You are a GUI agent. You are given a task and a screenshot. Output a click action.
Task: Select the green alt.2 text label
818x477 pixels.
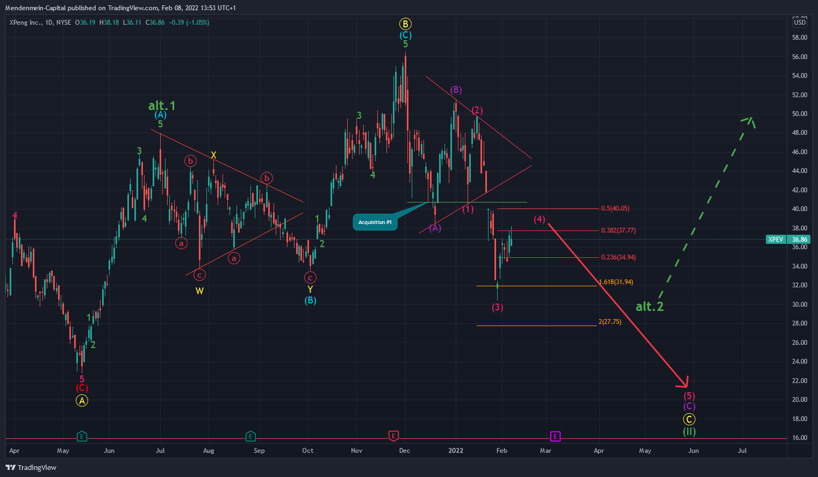click(x=650, y=307)
